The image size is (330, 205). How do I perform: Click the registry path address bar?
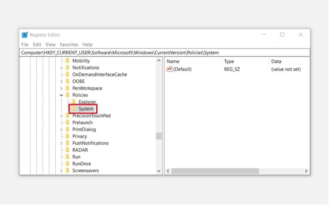(164, 53)
